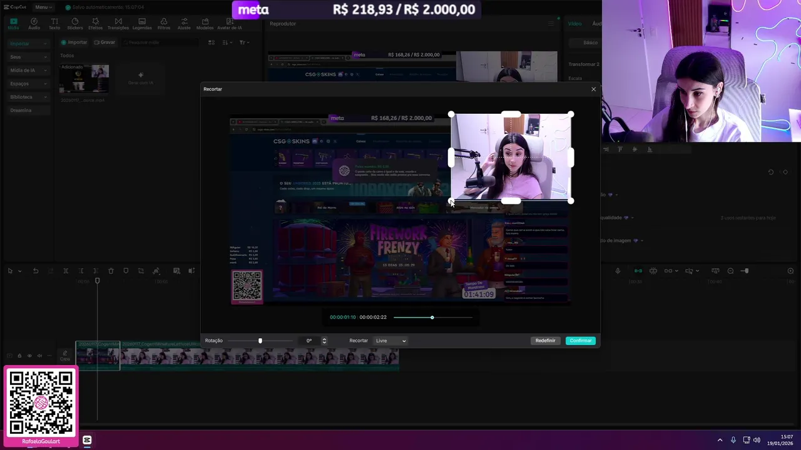Open the Stickers tab

pos(75,24)
